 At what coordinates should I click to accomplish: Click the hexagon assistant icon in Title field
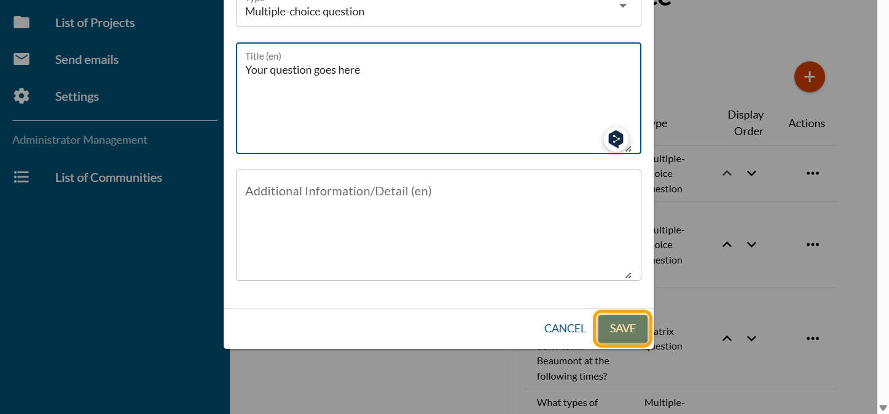[x=615, y=139]
